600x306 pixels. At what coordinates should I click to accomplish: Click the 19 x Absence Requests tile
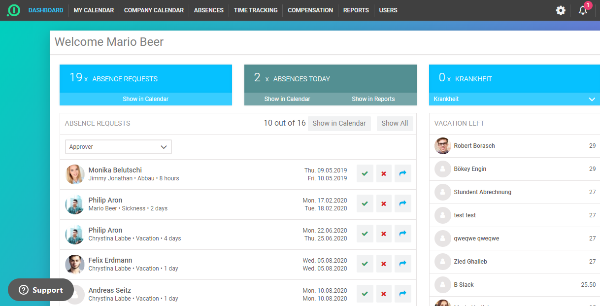click(146, 79)
